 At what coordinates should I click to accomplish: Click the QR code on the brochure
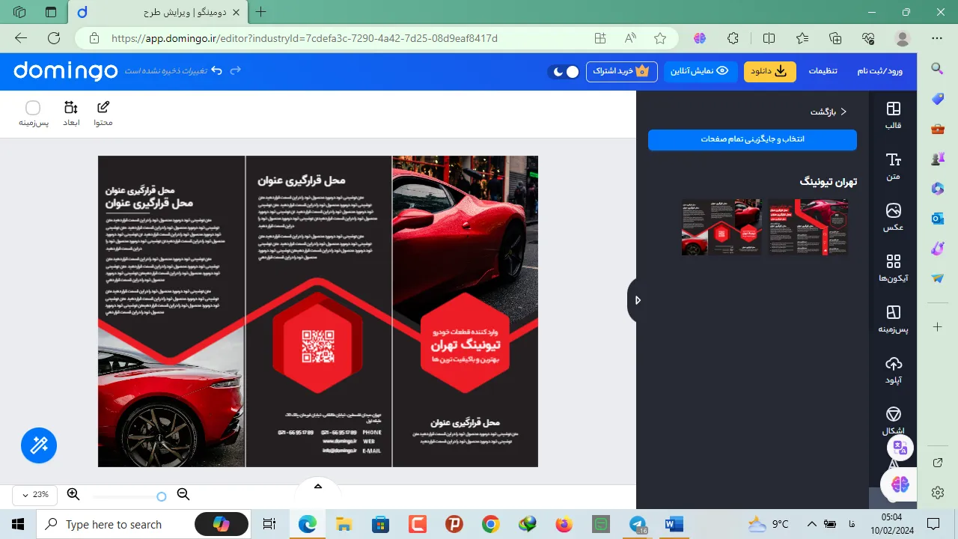(317, 347)
